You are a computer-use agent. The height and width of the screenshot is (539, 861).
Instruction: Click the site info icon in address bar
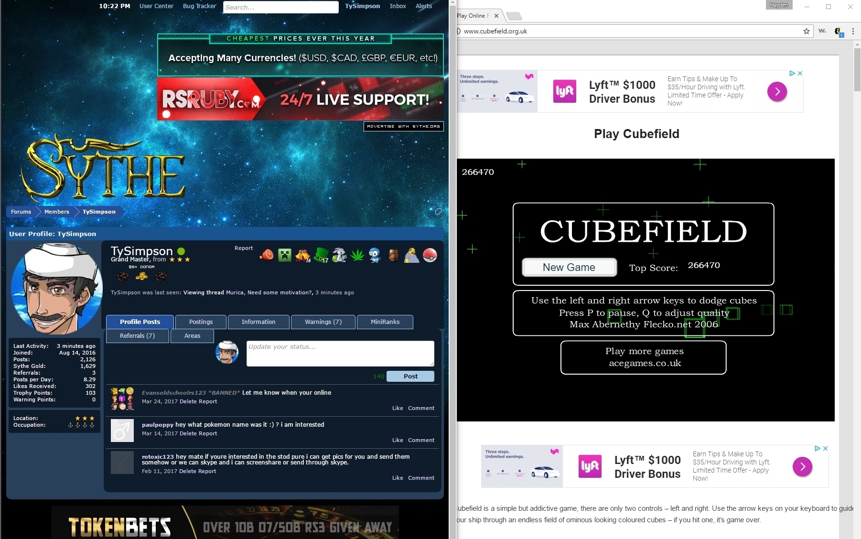[x=458, y=31]
